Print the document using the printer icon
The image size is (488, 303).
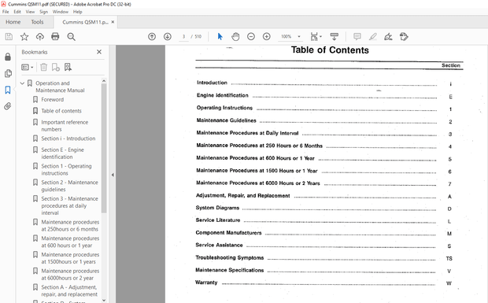click(55, 37)
